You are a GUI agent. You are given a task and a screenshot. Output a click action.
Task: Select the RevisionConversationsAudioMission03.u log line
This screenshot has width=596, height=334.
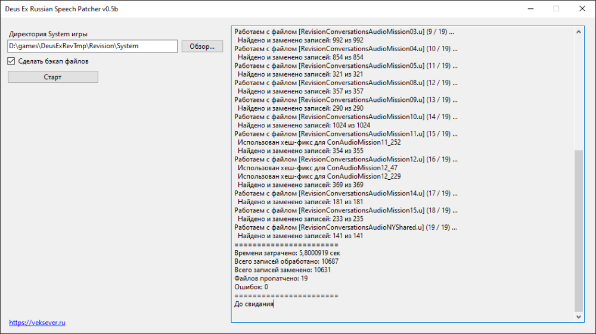344,32
